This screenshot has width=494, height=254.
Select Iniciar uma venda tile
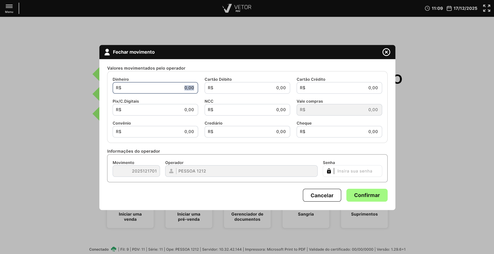click(x=130, y=219)
